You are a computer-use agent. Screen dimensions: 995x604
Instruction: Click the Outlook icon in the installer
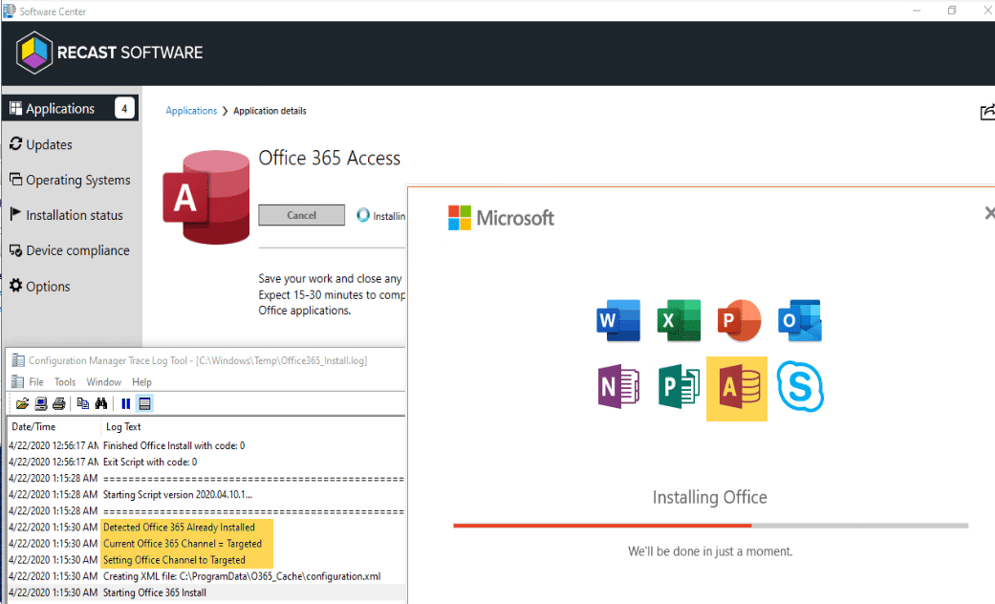[x=800, y=320]
